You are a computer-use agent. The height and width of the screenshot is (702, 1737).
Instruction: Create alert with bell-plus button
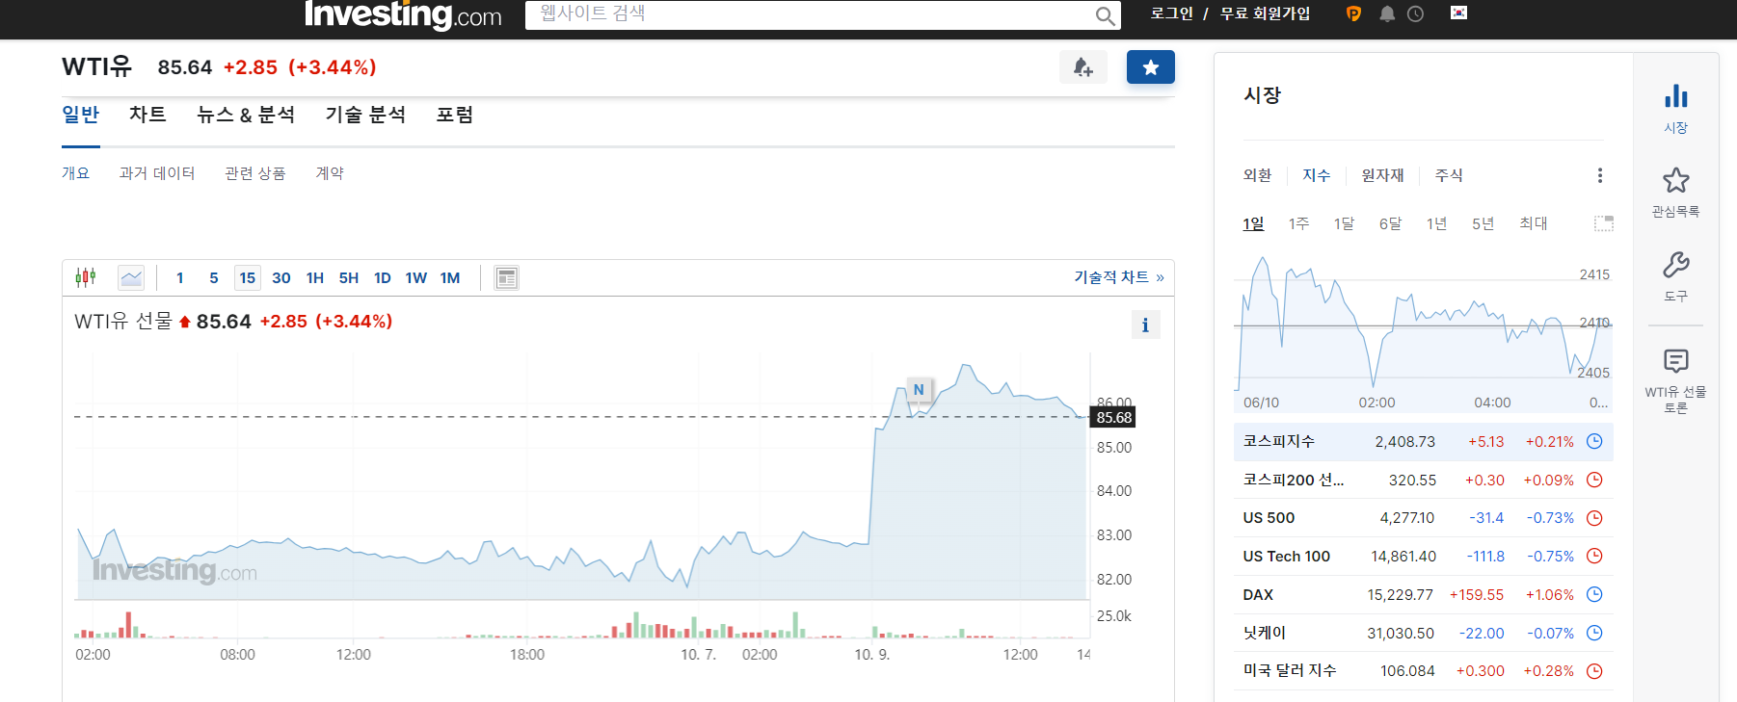click(x=1083, y=67)
